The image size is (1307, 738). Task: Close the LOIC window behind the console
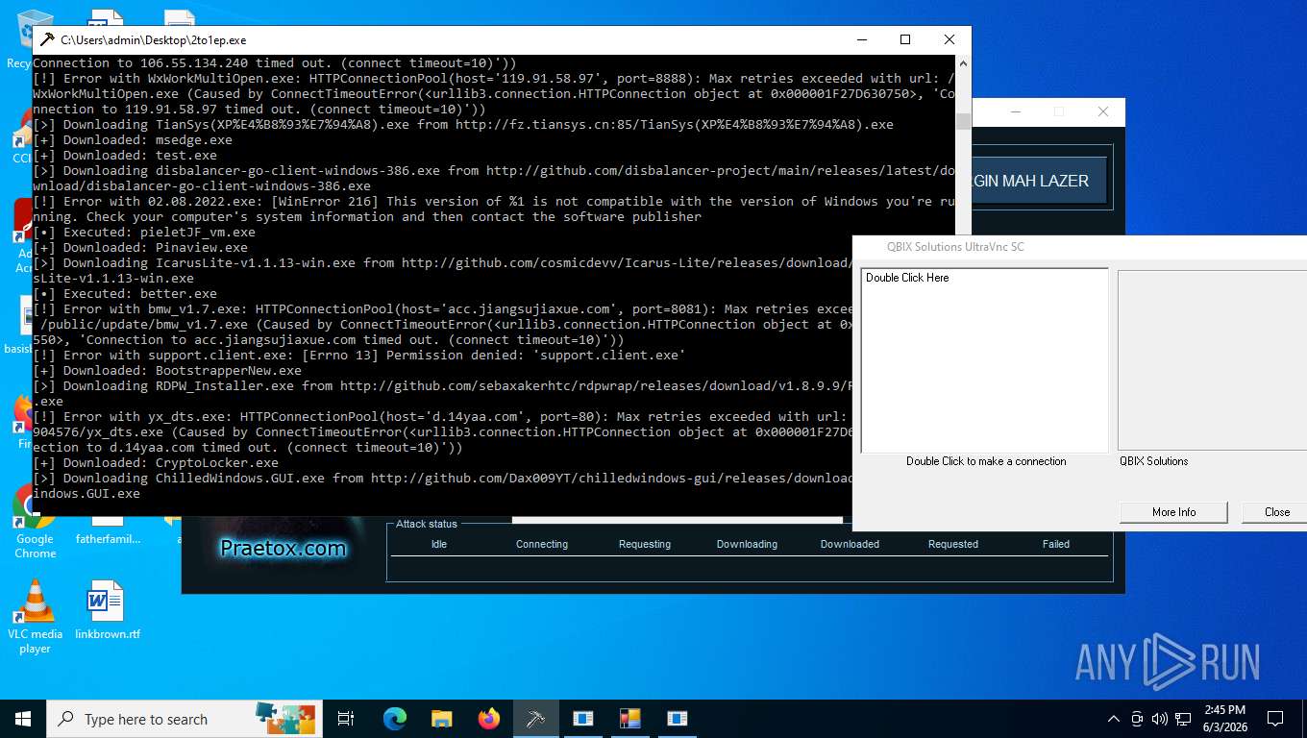point(1102,111)
